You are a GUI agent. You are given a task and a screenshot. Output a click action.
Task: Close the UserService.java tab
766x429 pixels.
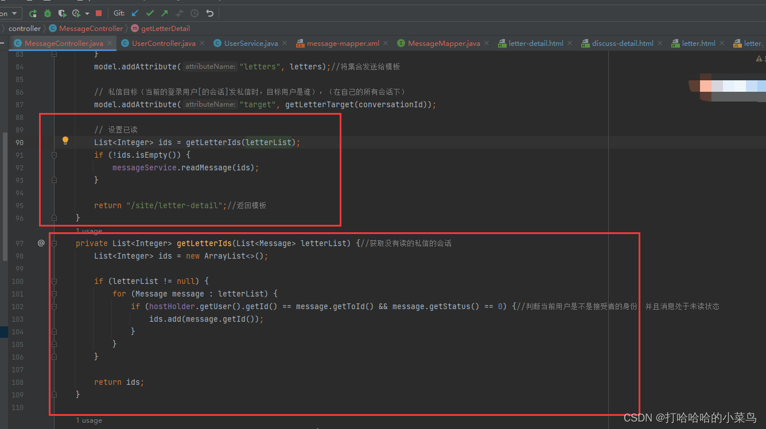(284, 43)
